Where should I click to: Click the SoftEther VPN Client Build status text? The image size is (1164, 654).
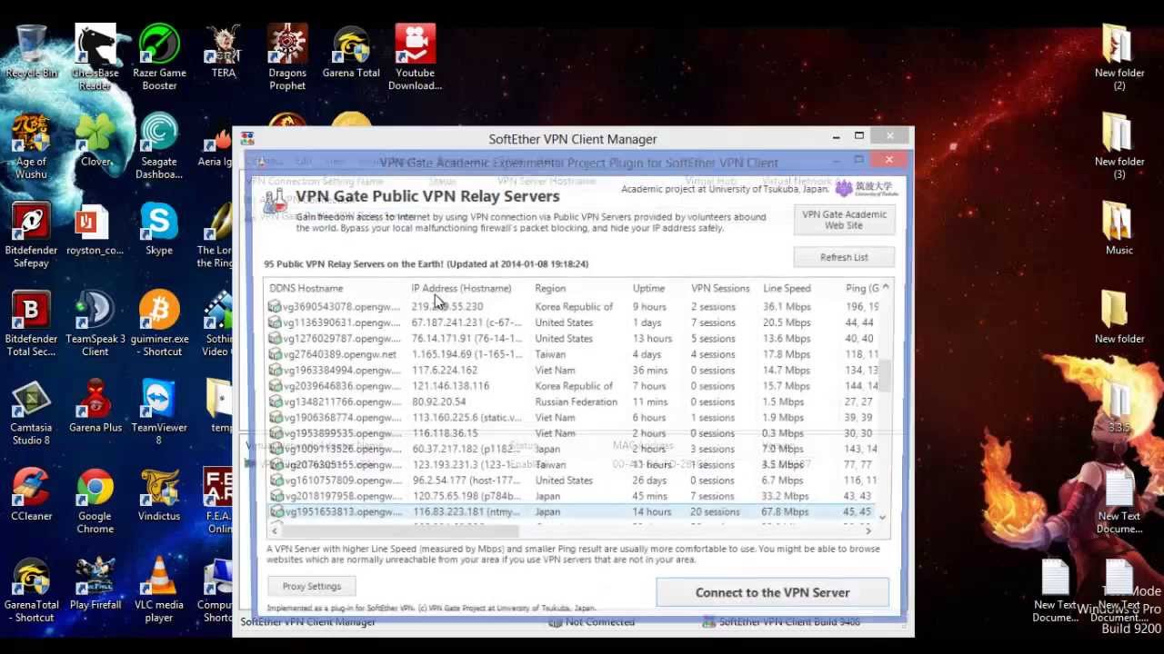[789, 622]
